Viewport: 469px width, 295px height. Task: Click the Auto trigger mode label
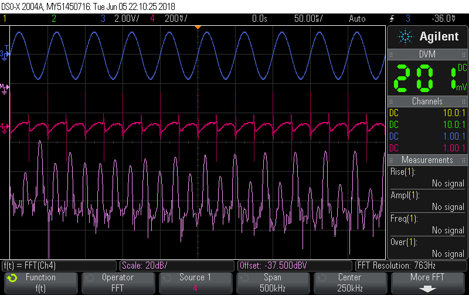(357, 19)
